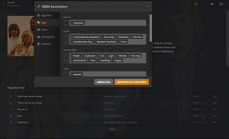The image size is (229, 139).
Task: Remove the Exuberant mood tag
Action: 83,56
